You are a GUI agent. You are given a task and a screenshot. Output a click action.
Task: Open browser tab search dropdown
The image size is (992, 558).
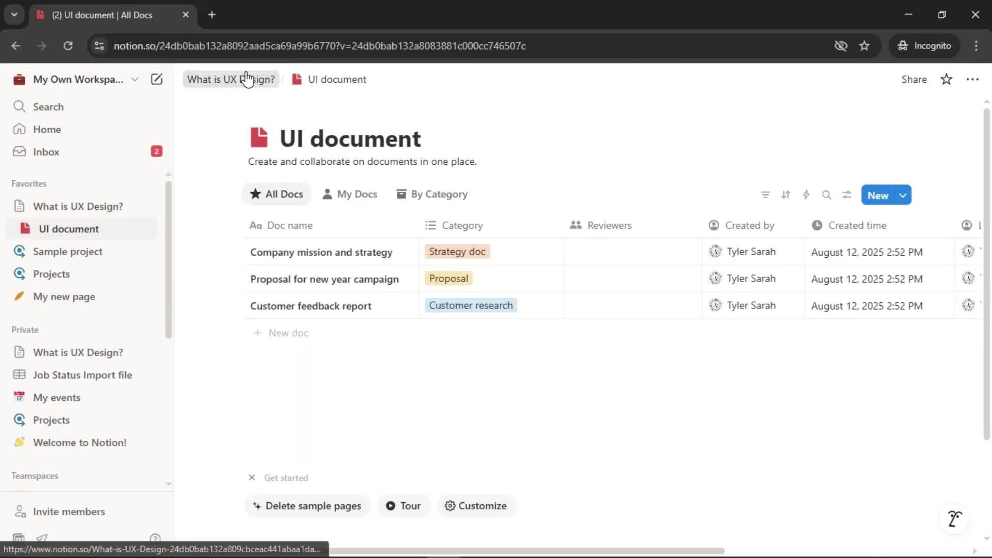(14, 14)
